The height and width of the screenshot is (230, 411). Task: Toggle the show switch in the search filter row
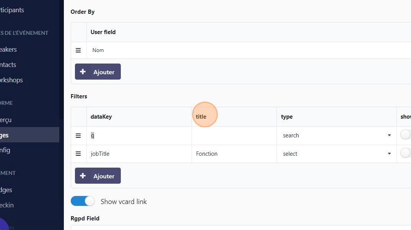click(405, 135)
